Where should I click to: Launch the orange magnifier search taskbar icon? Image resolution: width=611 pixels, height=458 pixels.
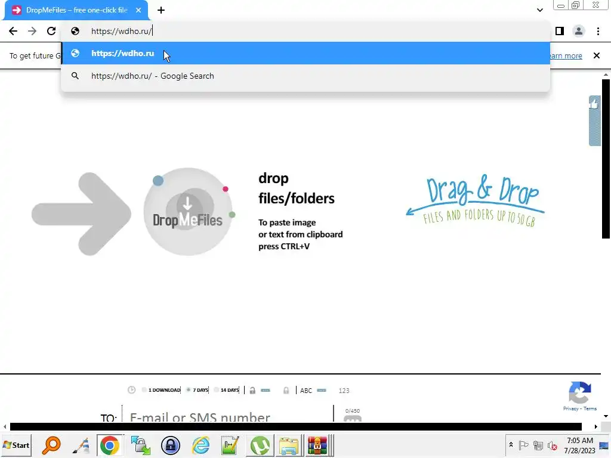pos(51,445)
